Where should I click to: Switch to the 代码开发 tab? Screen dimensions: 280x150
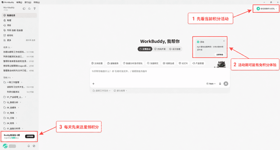point(160,49)
